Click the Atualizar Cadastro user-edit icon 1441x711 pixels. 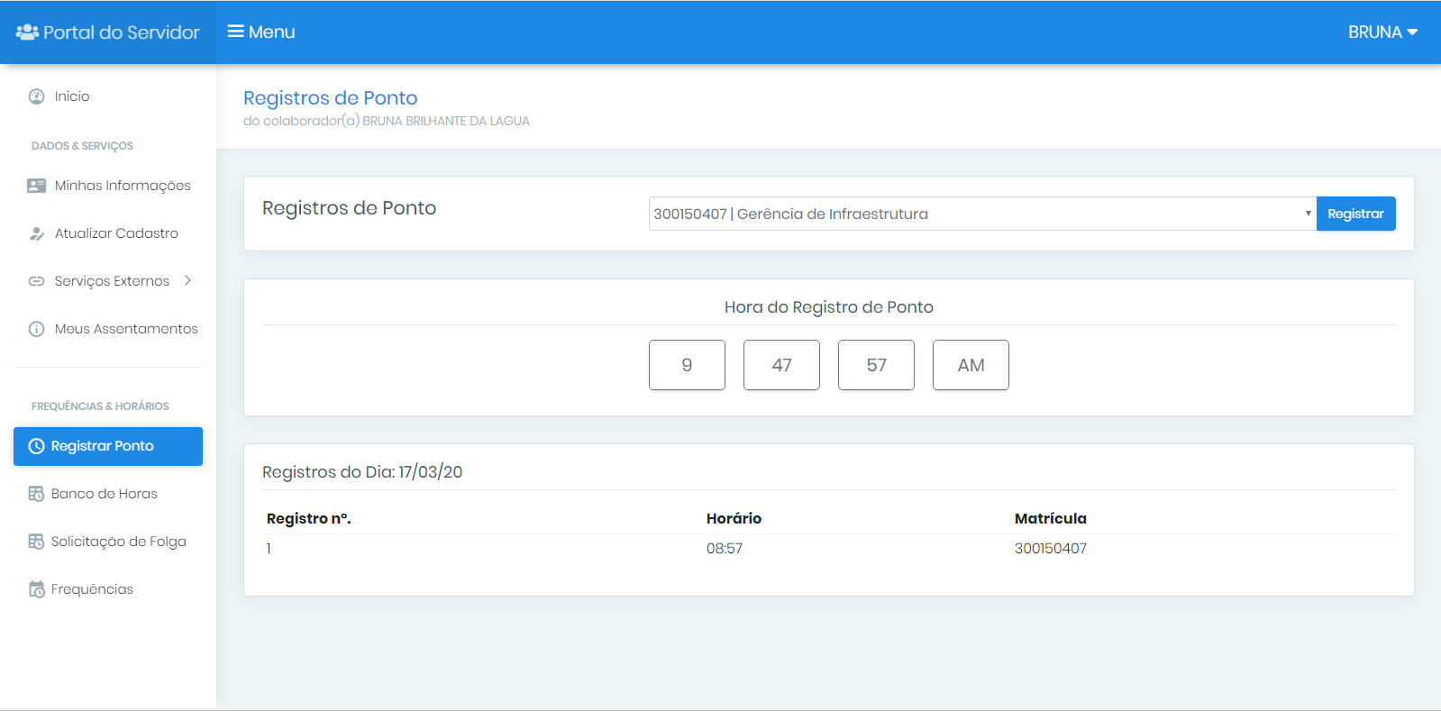(x=36, y=233)
